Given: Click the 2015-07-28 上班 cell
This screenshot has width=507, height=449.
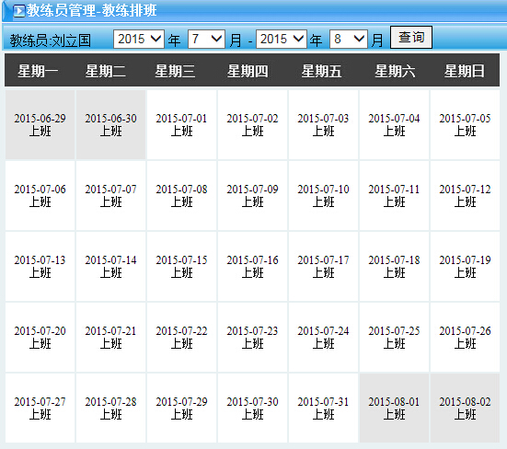Looking at the screenshot, I should click(110, 408).
